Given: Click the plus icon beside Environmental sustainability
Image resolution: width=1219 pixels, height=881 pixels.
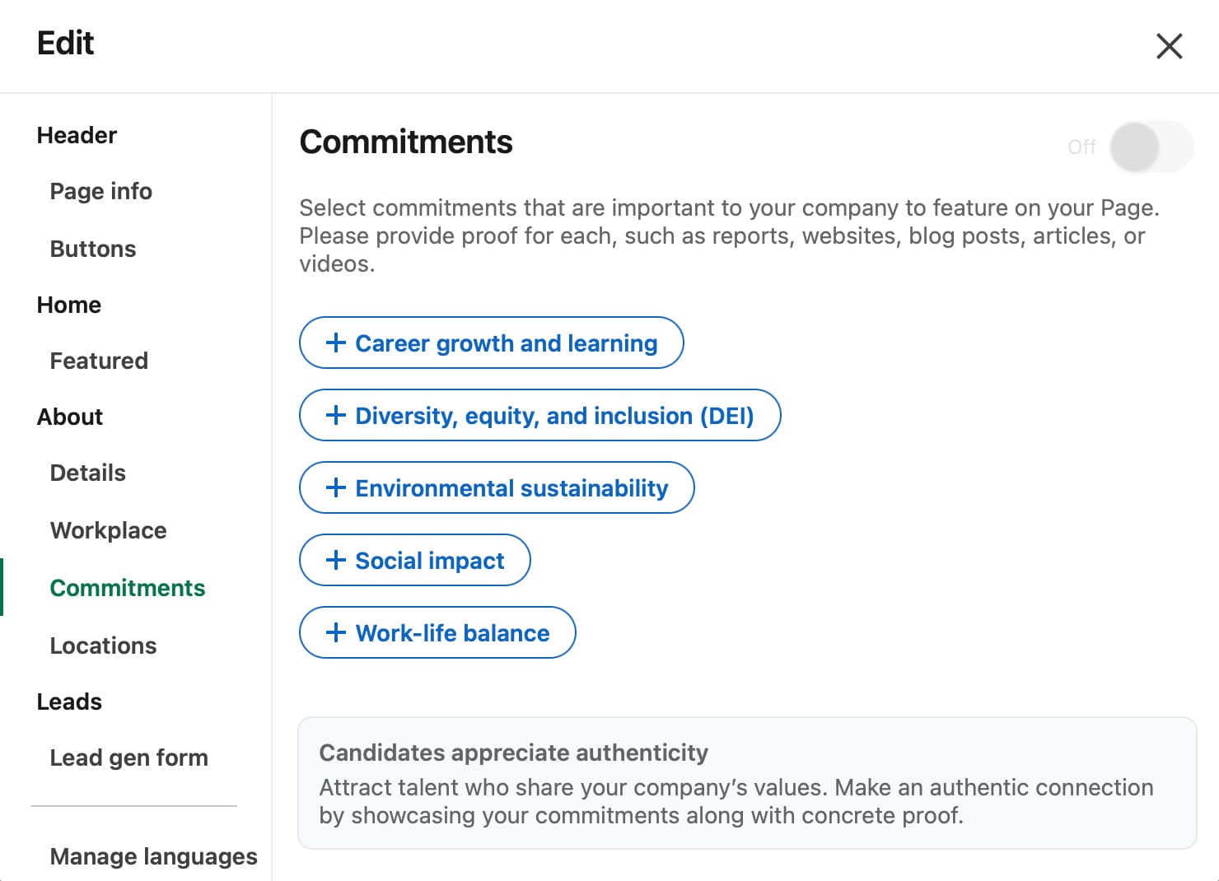Looking at the screenshot, I should click(335, 487).
